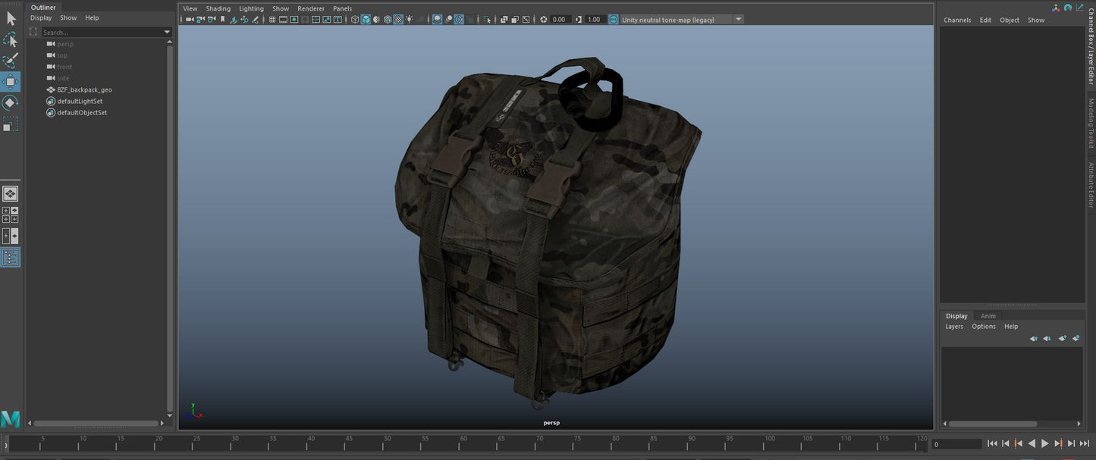Open the Shading panel menu
Viewport: 1096px width, 460px height.
click(218, 8)
